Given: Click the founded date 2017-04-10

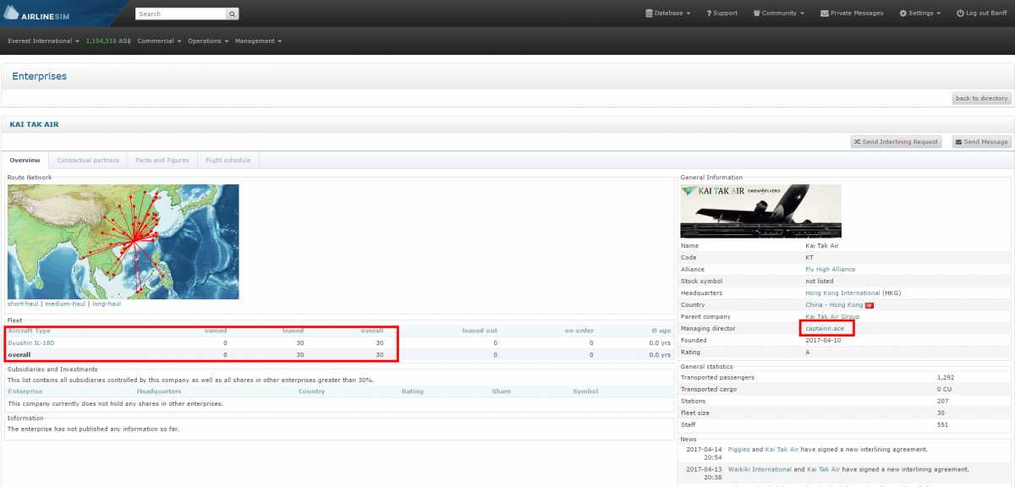Looking at the screenshot, I should (822, 340).
